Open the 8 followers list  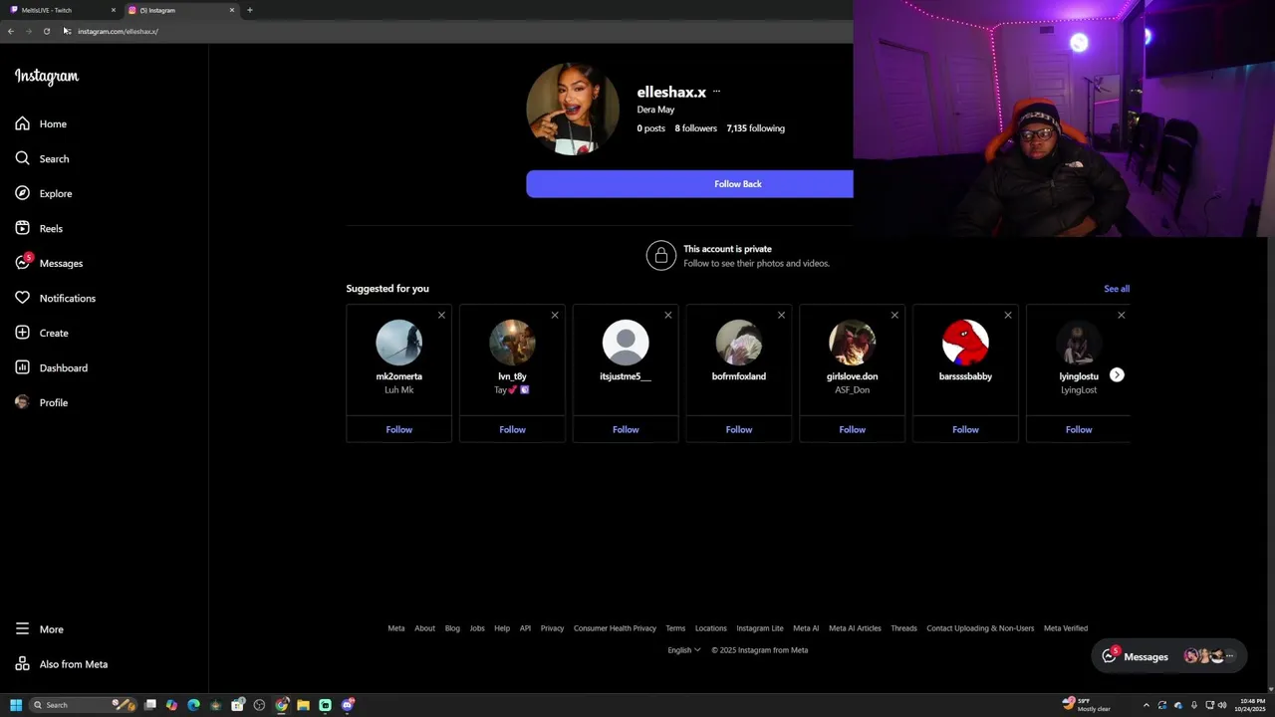click(695, 128)
